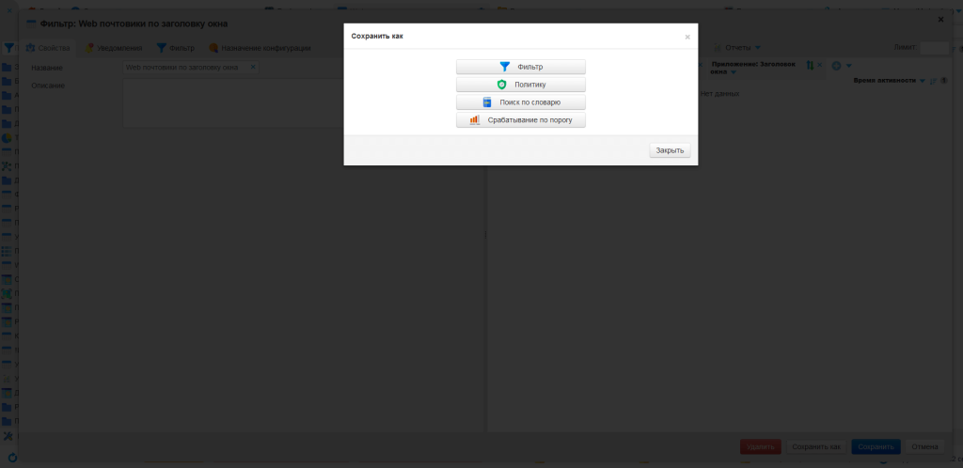Close the Фильтр window with top-right ×

[940, 20]
